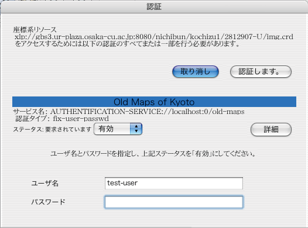Click the ステータス: 要求されています label

tap(52, 129)
